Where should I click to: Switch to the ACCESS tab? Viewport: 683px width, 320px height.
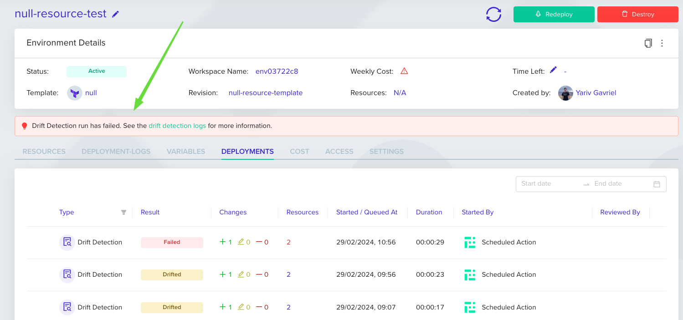tap(339, 152)
